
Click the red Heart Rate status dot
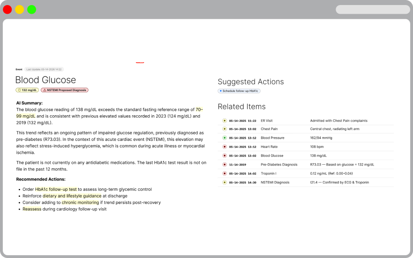pos(225,147)
